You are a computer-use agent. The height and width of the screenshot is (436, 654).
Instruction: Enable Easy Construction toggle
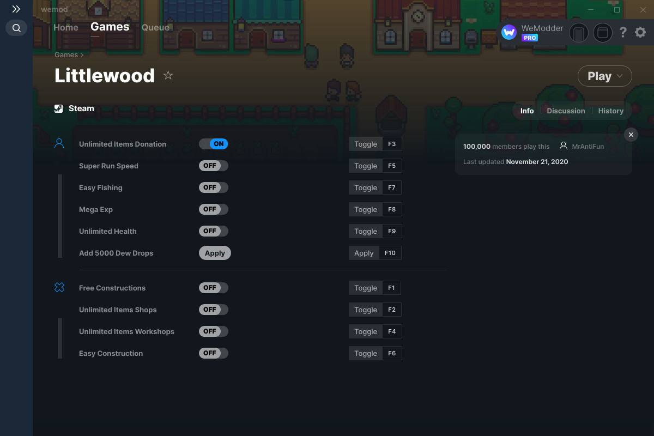(214, 353)
